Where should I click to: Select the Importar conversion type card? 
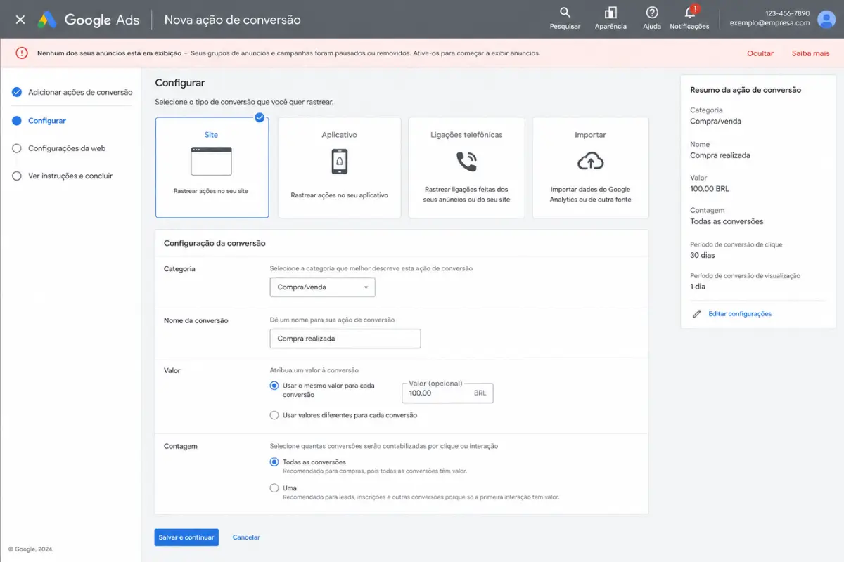coord(590,167)
